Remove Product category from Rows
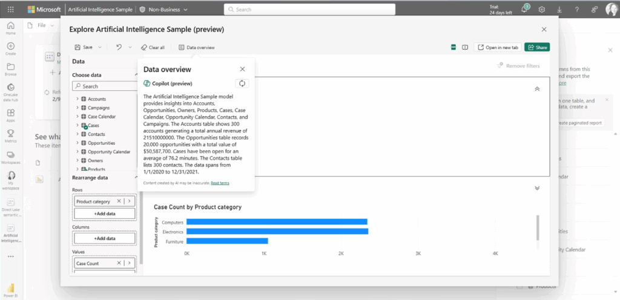Image resolution: width=620 pixels, height=300 pixels. (x=119, y=201)
